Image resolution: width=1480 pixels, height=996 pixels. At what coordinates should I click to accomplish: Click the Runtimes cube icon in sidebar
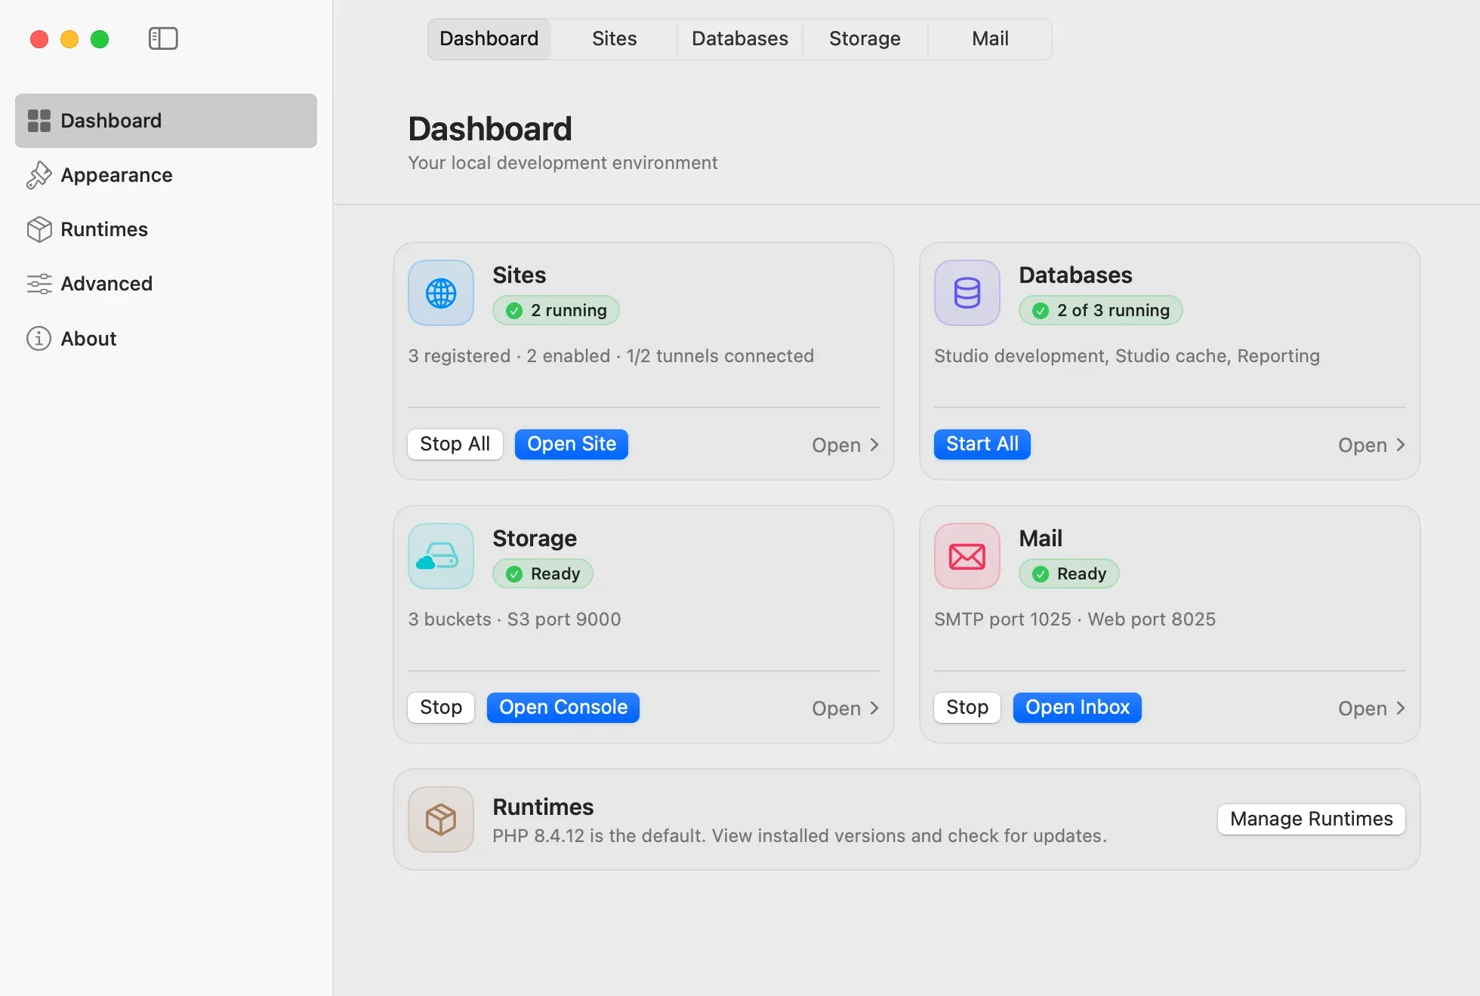point(39,229)
